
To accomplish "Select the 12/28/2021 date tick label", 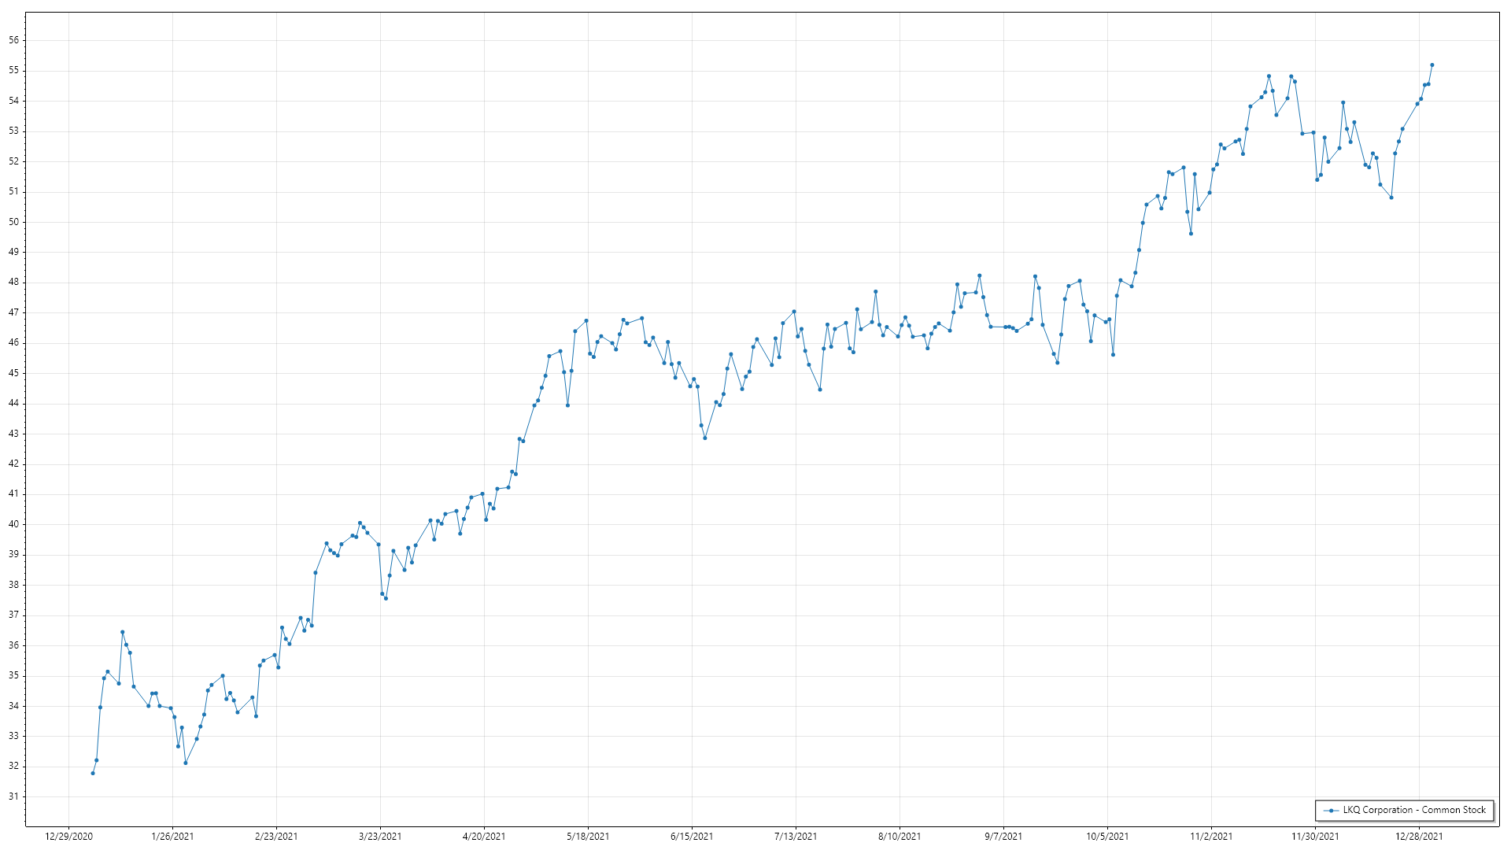I will point(1419,837).
